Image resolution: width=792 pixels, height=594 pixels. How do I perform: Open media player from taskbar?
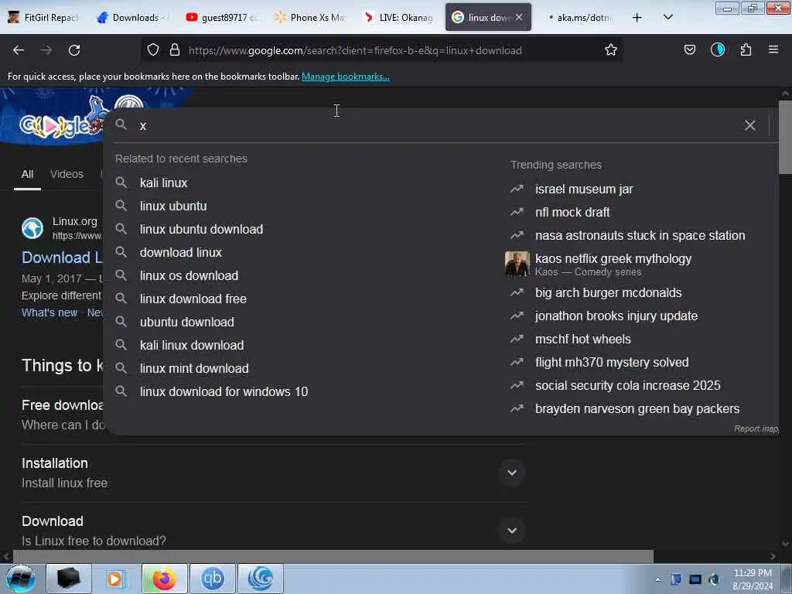[x=114, y=579]
